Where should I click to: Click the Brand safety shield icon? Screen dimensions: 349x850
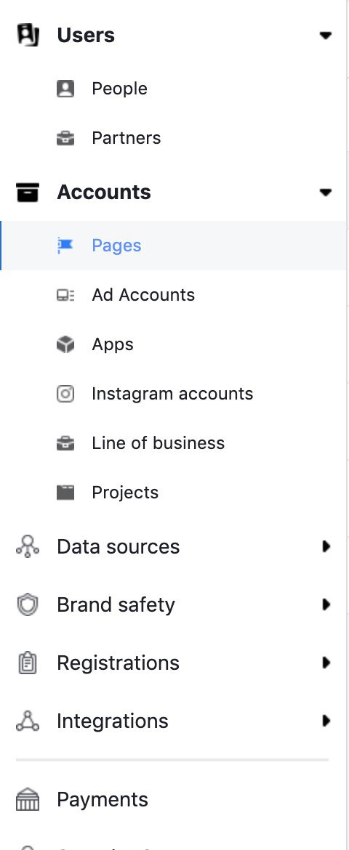click(x=28, y=605)
